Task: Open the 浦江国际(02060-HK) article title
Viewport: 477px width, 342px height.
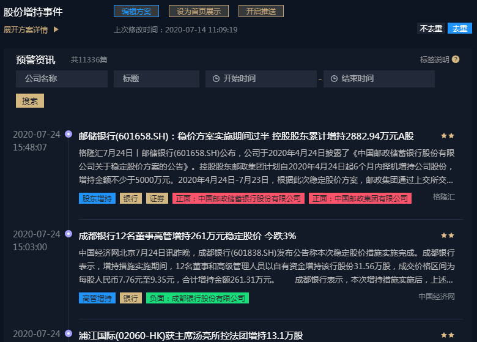Action: 191,336
